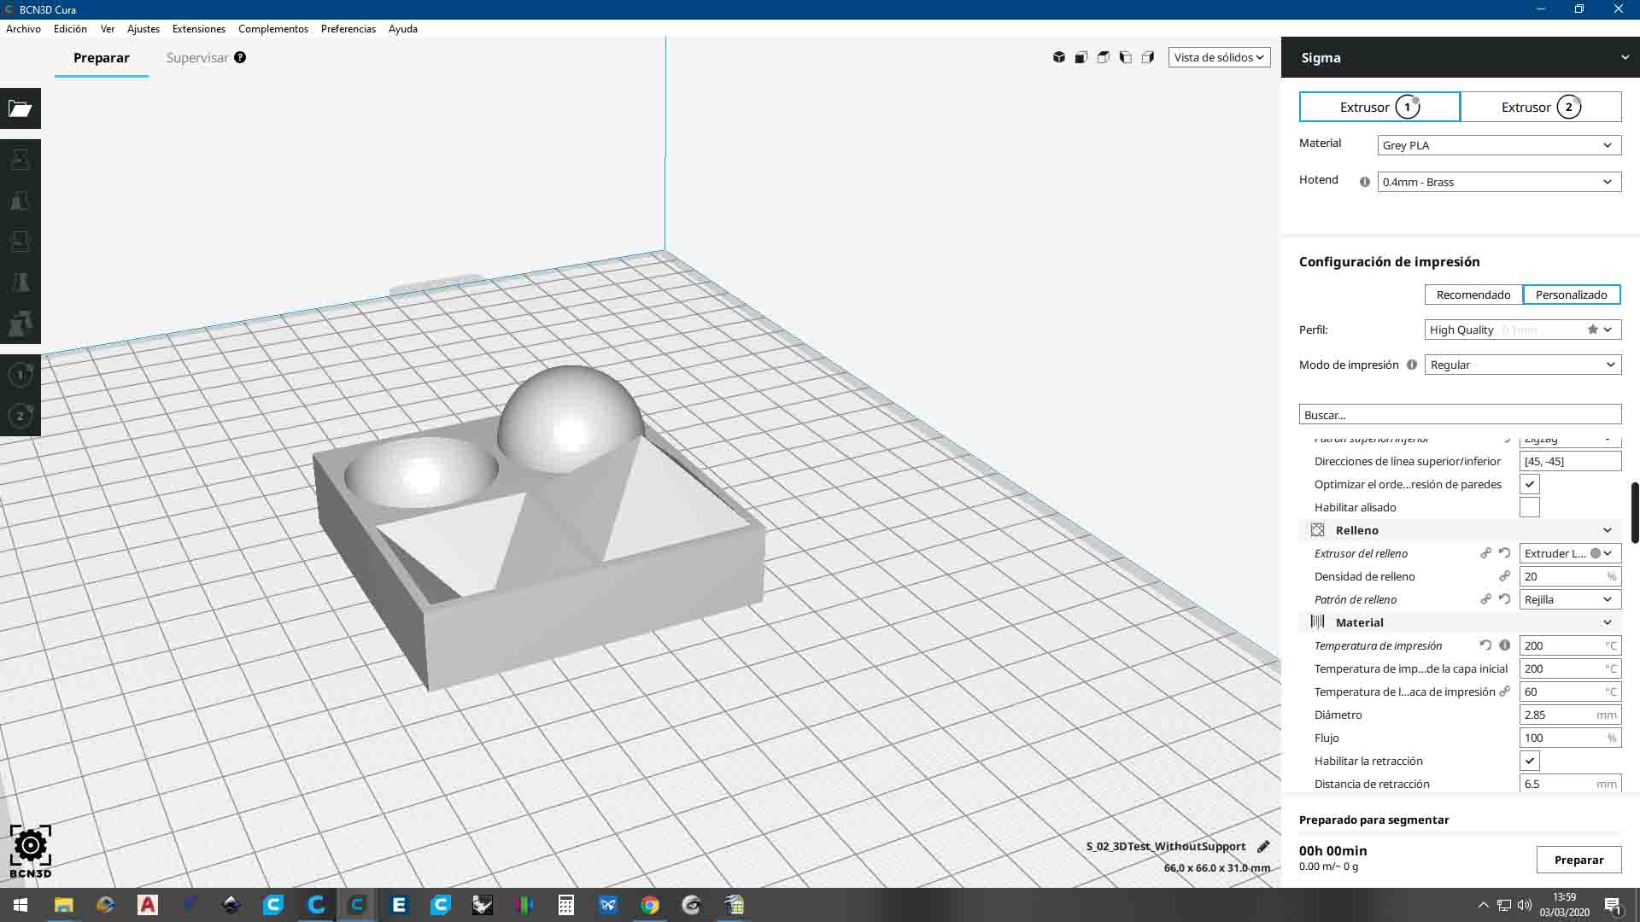Open Extrusor del relleno dropdown
Screen dimensions: 1640x922
pyautogui.click(x=1570, y=553)
